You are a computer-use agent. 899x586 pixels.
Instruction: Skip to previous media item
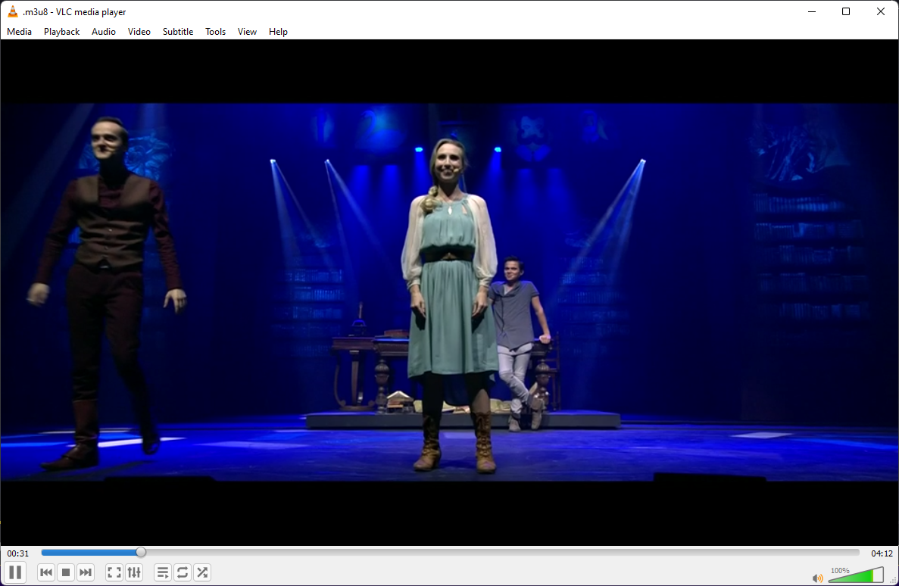pyautogui.click(x=46, y=572)
